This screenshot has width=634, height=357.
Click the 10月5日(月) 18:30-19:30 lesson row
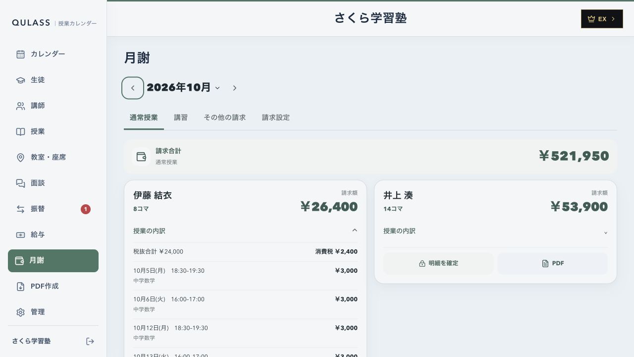tap(245, 276)
